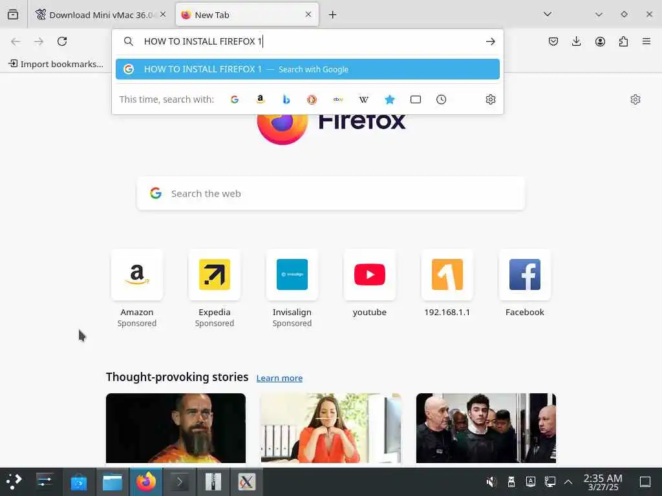Open Firefox account menu
The width and height of the screenshot is (662, 496).
click(600, 41)
